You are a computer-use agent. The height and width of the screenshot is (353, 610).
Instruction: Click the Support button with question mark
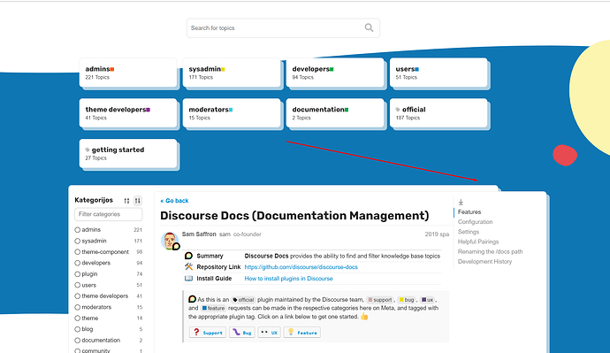point(208,333)
